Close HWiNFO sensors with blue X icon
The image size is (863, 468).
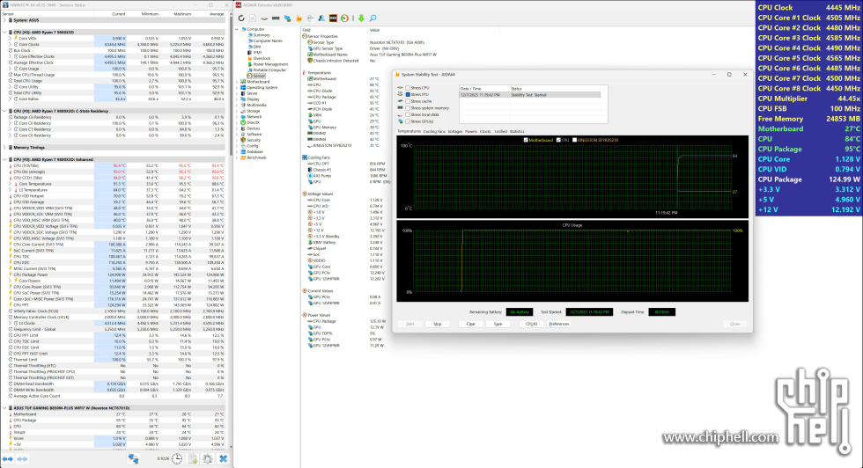point(224,458)
